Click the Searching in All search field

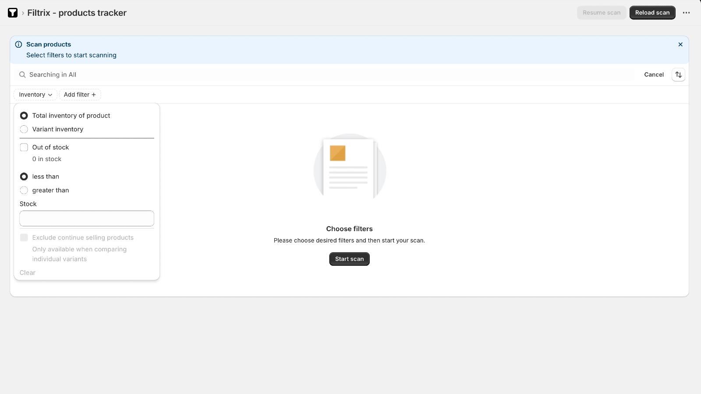(324, 75)
